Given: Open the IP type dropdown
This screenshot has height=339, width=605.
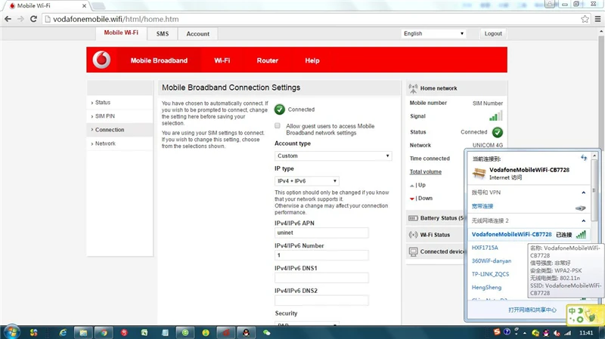Looking at the screenshot, I should (x=307, y=181).
